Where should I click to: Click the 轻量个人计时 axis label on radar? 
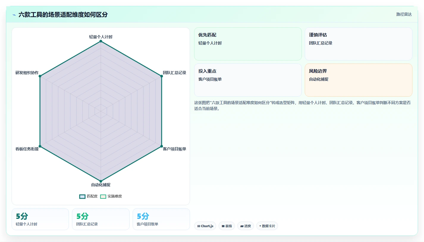click(x=101, y=37)
